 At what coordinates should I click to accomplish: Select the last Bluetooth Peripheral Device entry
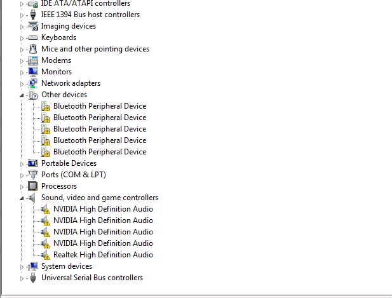(x=100, y=152)
